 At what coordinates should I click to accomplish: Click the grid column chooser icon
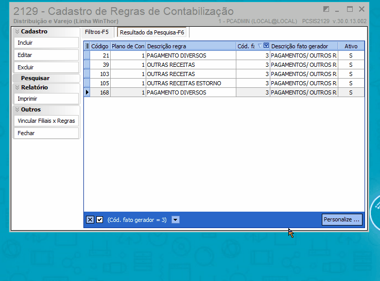[87, 46]
